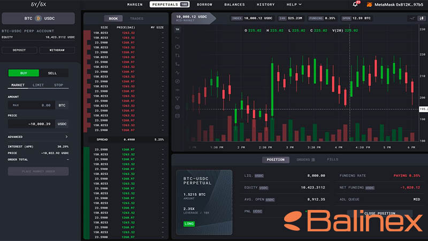The image size is (428, 241).
Task: Click the dYdX logo
Action: pos(39,4)
